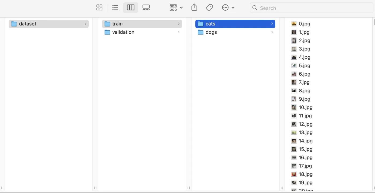Click the Share toolbar icon
The width and height of the screenshot is (375, 193).
[x=194, y=7]
